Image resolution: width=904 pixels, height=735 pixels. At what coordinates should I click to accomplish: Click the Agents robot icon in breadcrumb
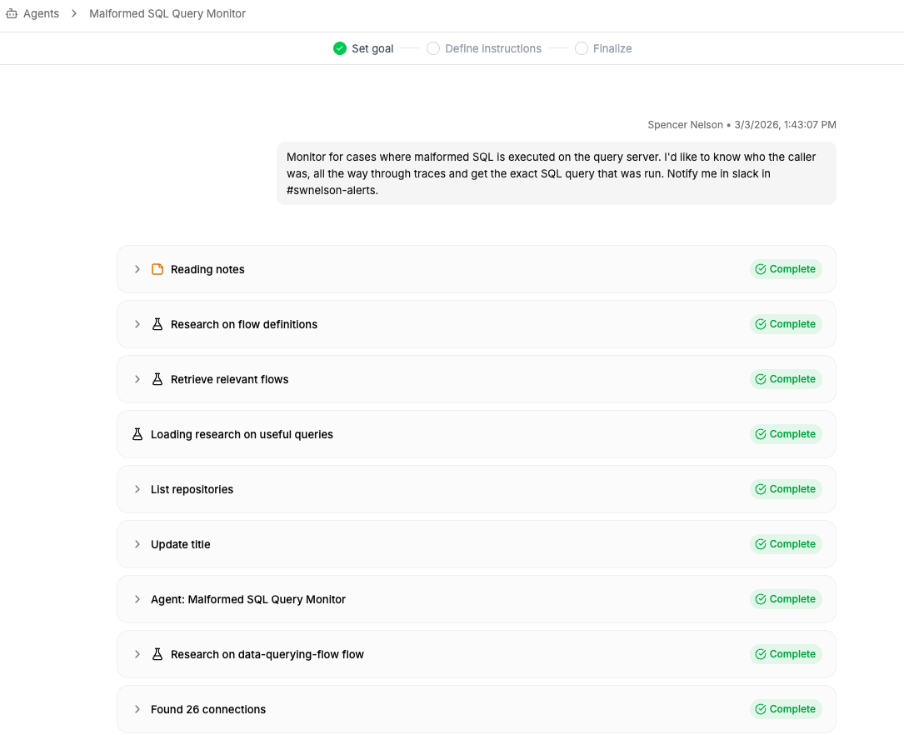pyautogui.click(x=12, y=14)
